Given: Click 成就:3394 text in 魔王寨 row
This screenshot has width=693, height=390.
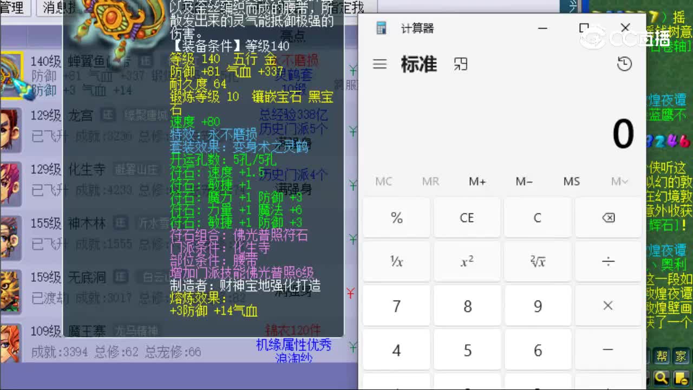Looking at the screenshot, I should click(60, 352).
